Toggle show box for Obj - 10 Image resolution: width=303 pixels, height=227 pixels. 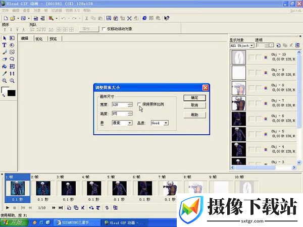coord(251,57)
